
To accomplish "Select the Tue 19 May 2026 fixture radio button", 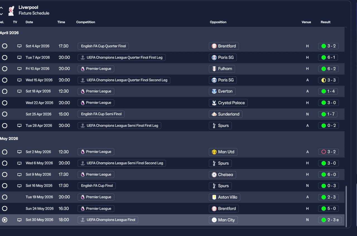I will click(4, 197).
